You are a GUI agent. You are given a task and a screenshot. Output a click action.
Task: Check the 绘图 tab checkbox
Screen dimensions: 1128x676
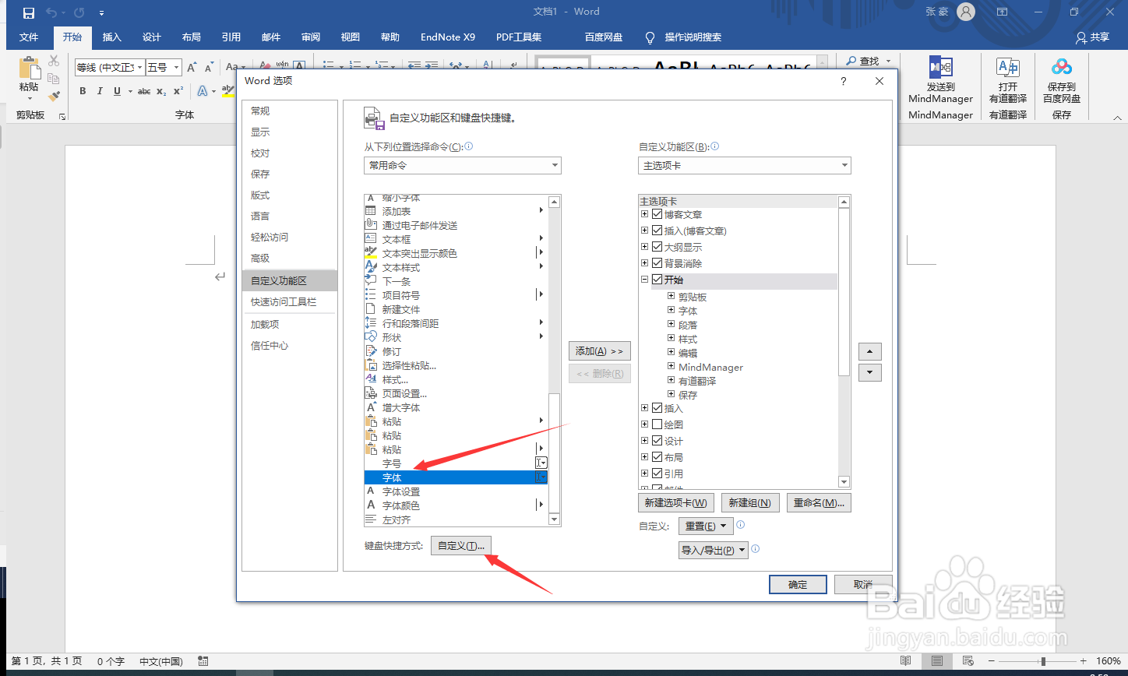(657, 424)
